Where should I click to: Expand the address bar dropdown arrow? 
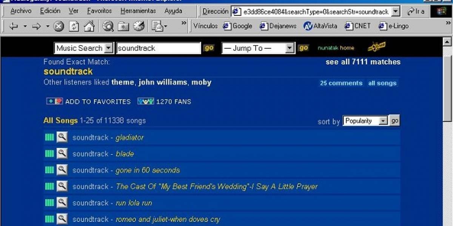[396, 12]
